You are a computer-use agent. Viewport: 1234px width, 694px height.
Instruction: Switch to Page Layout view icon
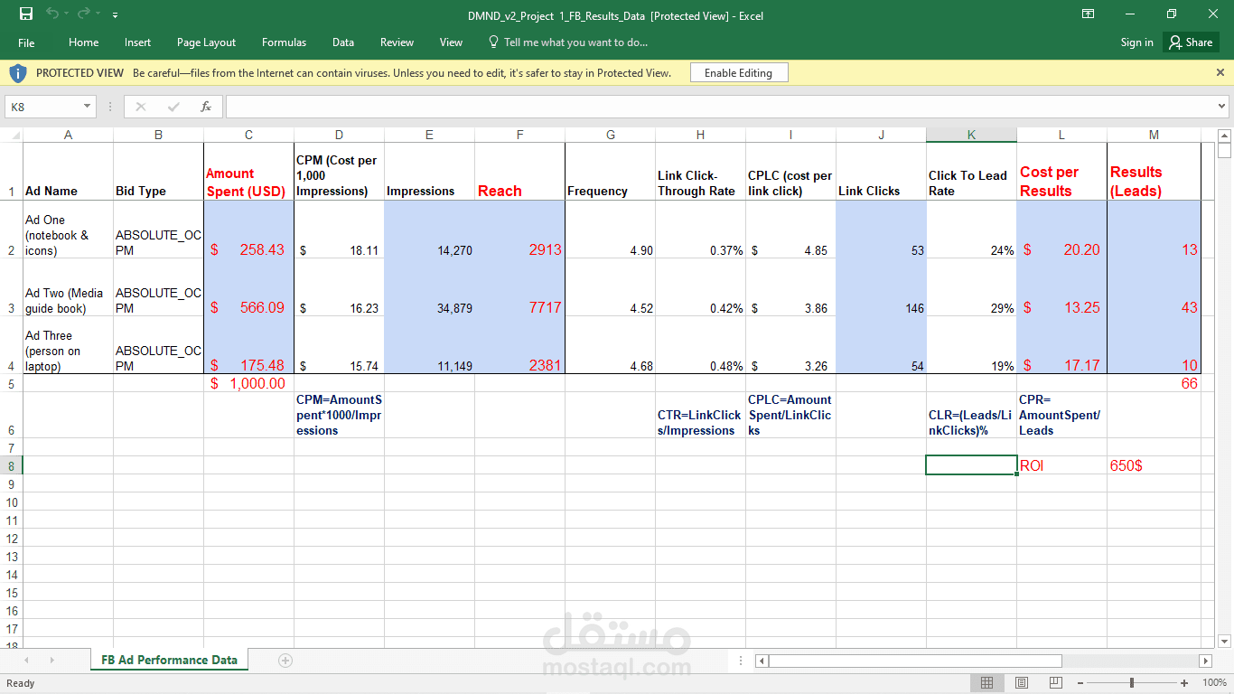(1022, 682)
